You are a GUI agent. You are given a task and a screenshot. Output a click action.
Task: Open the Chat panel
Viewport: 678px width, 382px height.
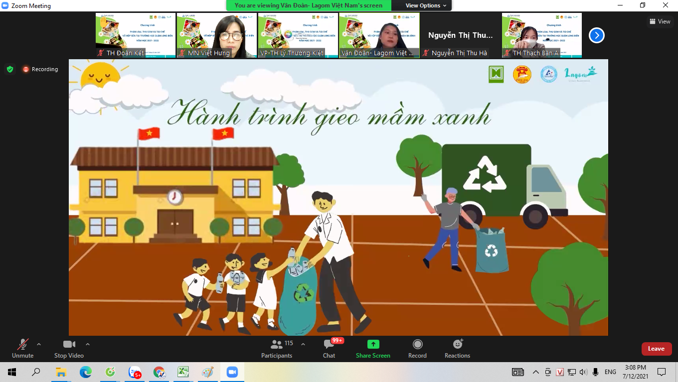tap(329, 348)
